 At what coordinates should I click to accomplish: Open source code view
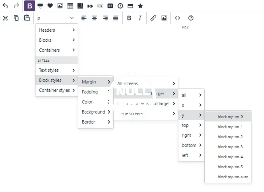point(178,18)
